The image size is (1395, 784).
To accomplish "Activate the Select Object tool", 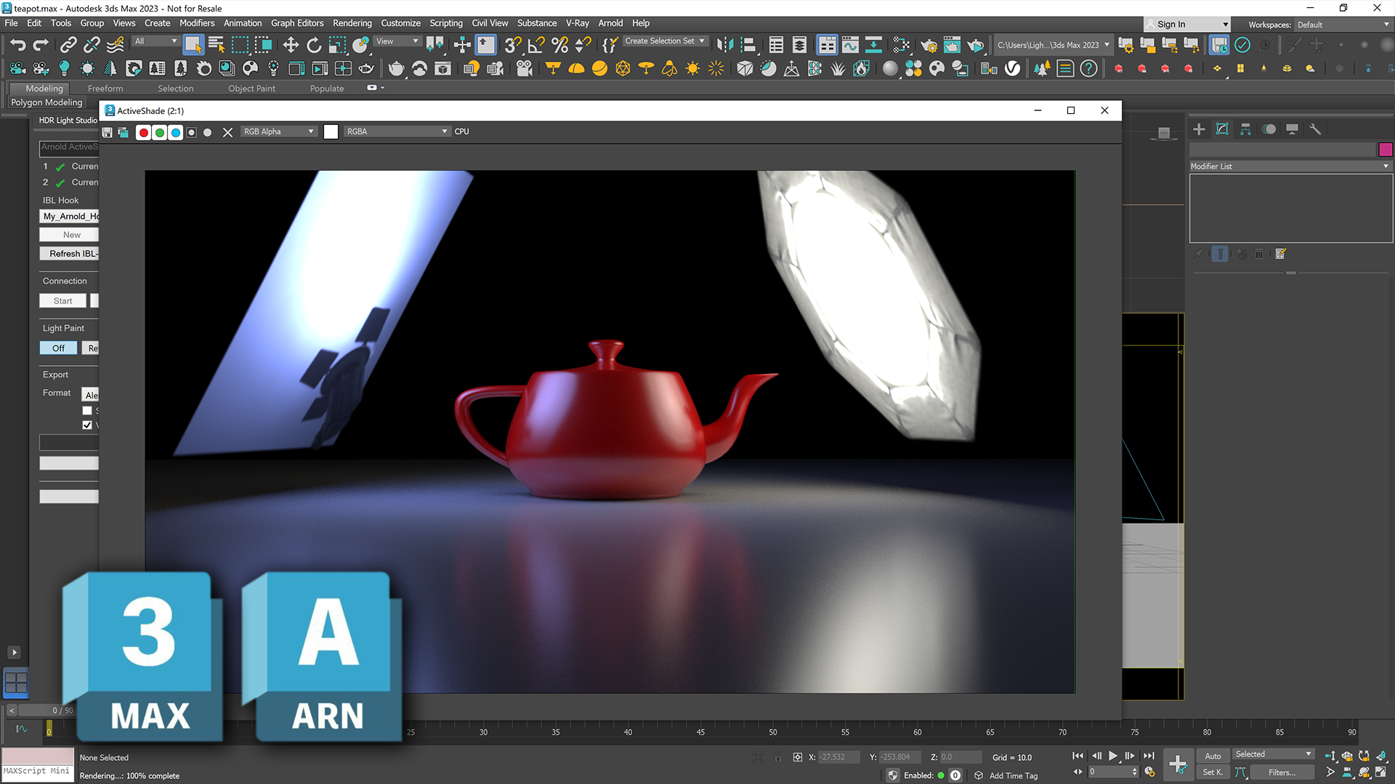I will [x=193, y=45].
